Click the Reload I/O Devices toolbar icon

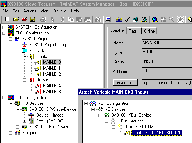[163, 19]
